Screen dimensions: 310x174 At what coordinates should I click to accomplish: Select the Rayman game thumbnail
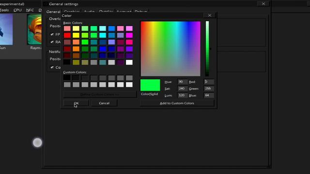[x=34, y=29]
